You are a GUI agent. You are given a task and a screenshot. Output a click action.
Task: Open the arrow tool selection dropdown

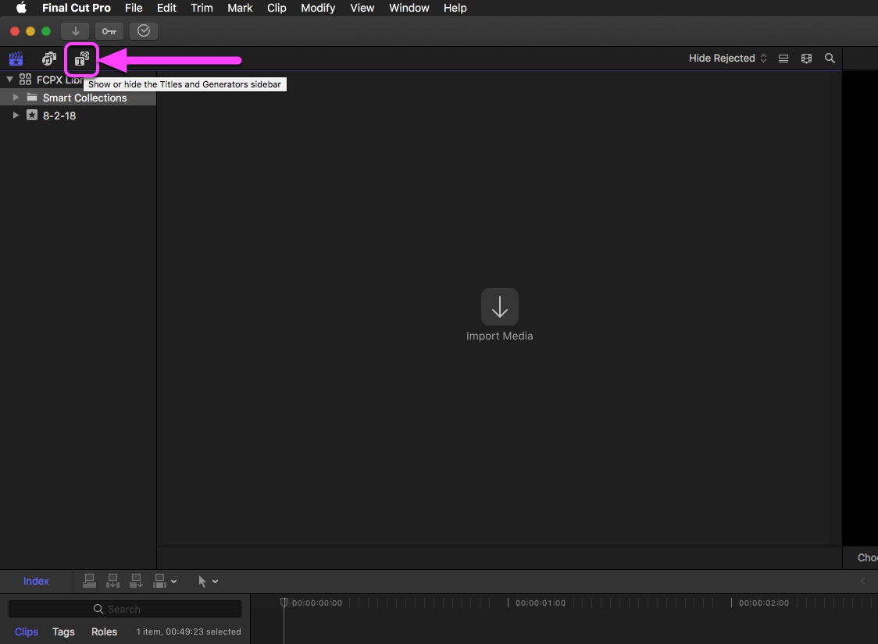click(x=208, y=581)
